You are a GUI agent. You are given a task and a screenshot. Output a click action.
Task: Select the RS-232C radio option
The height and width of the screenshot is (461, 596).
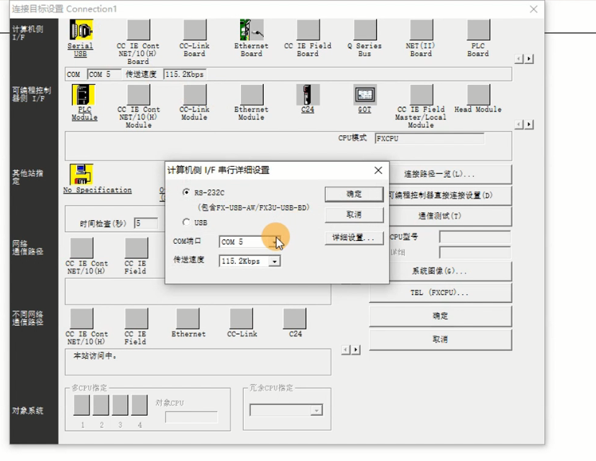click(187, 193)
